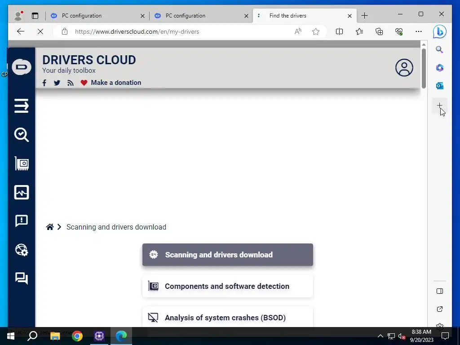
Task: Open the user account profile icon
Action: point(404,68)
